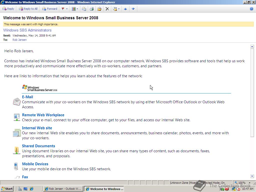Viewport: 256px width, 192px height.
Task: Click the network tray icon
Action: coord(233,189)
